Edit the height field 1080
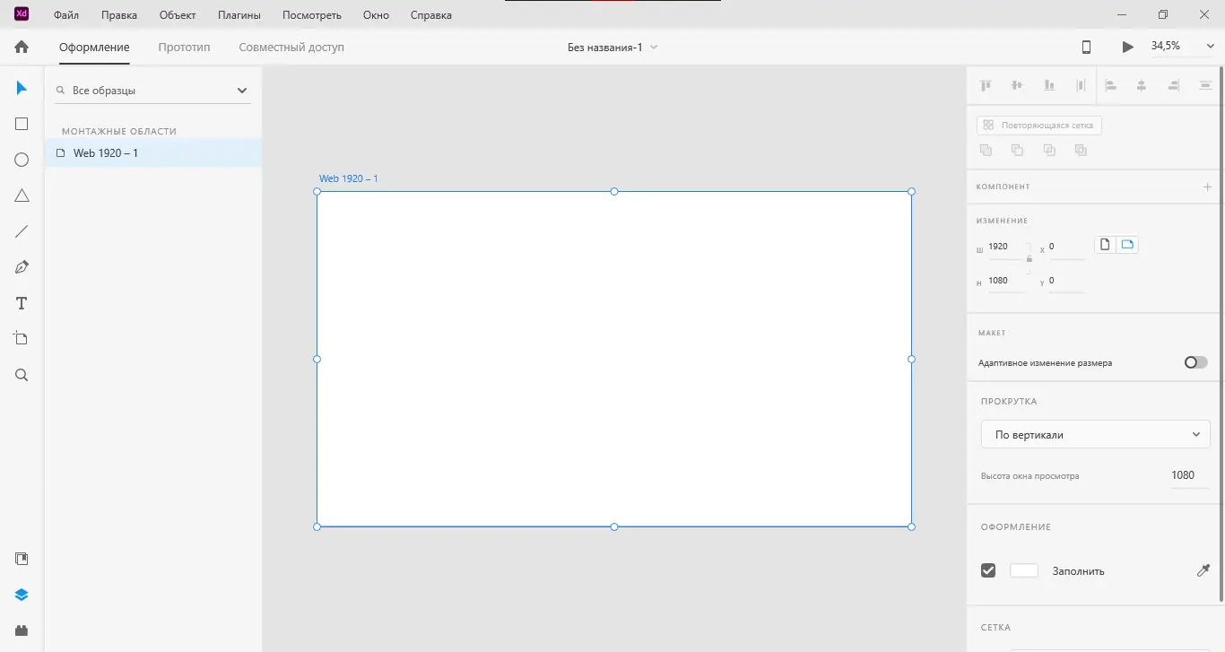The image size is (1225, 652). 1005,281
